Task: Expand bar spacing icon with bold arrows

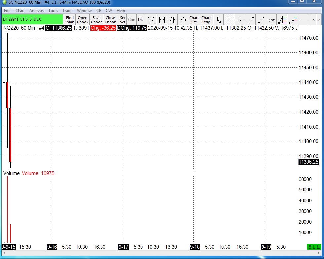Action: (162, 20)
